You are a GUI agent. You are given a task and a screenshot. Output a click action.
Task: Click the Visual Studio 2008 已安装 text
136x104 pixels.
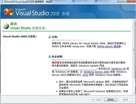click(20, 37)
